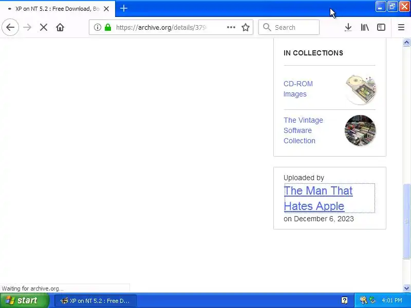Screen dimensions: 411x308
Task: Go back to the previous page
Action: coord(10,27)
